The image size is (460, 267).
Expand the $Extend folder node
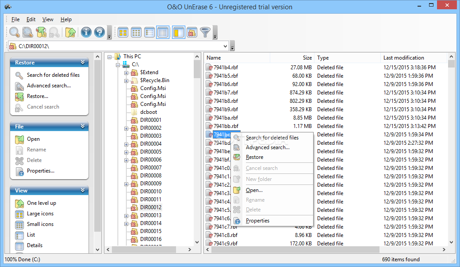tap(126, 73)
